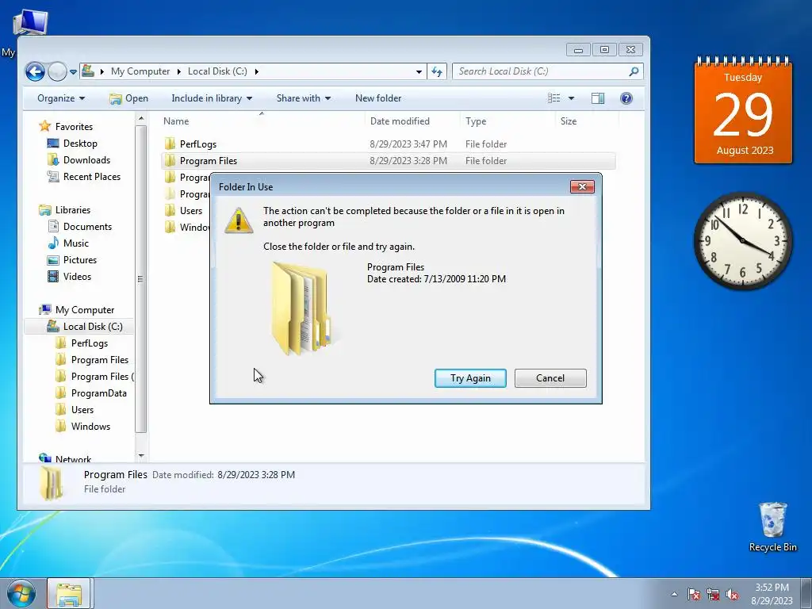Sort by the Name column header
812x609 pixels.
[262, 121]
